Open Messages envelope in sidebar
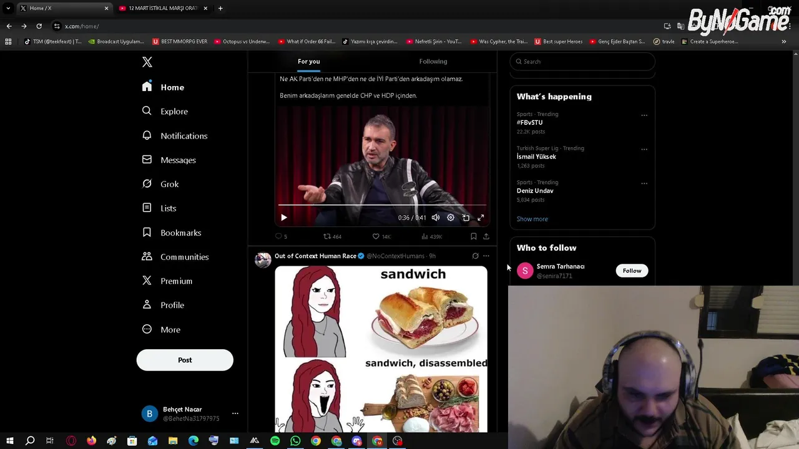Screen dimensions: 799x449 coord(169,160)
